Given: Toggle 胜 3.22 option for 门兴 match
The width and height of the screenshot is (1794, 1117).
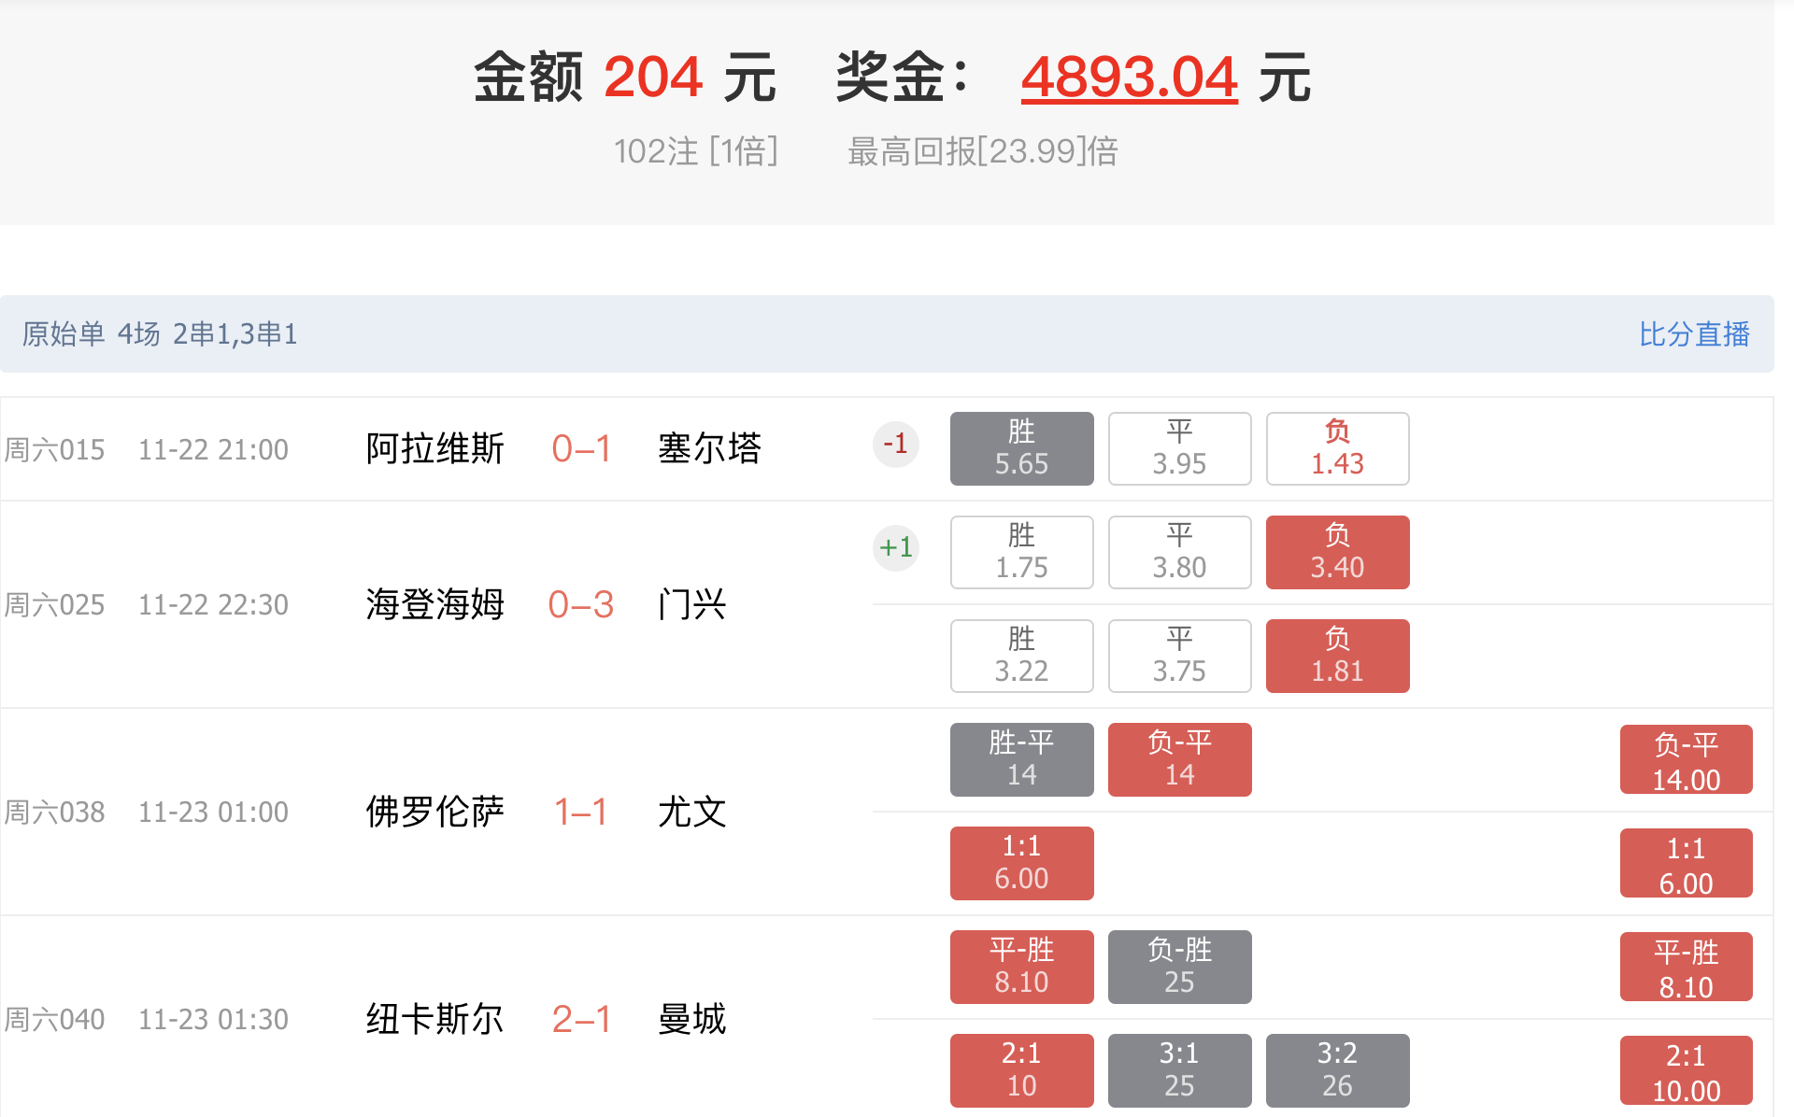Looking at the screenshot, I should coord(1021,656).
